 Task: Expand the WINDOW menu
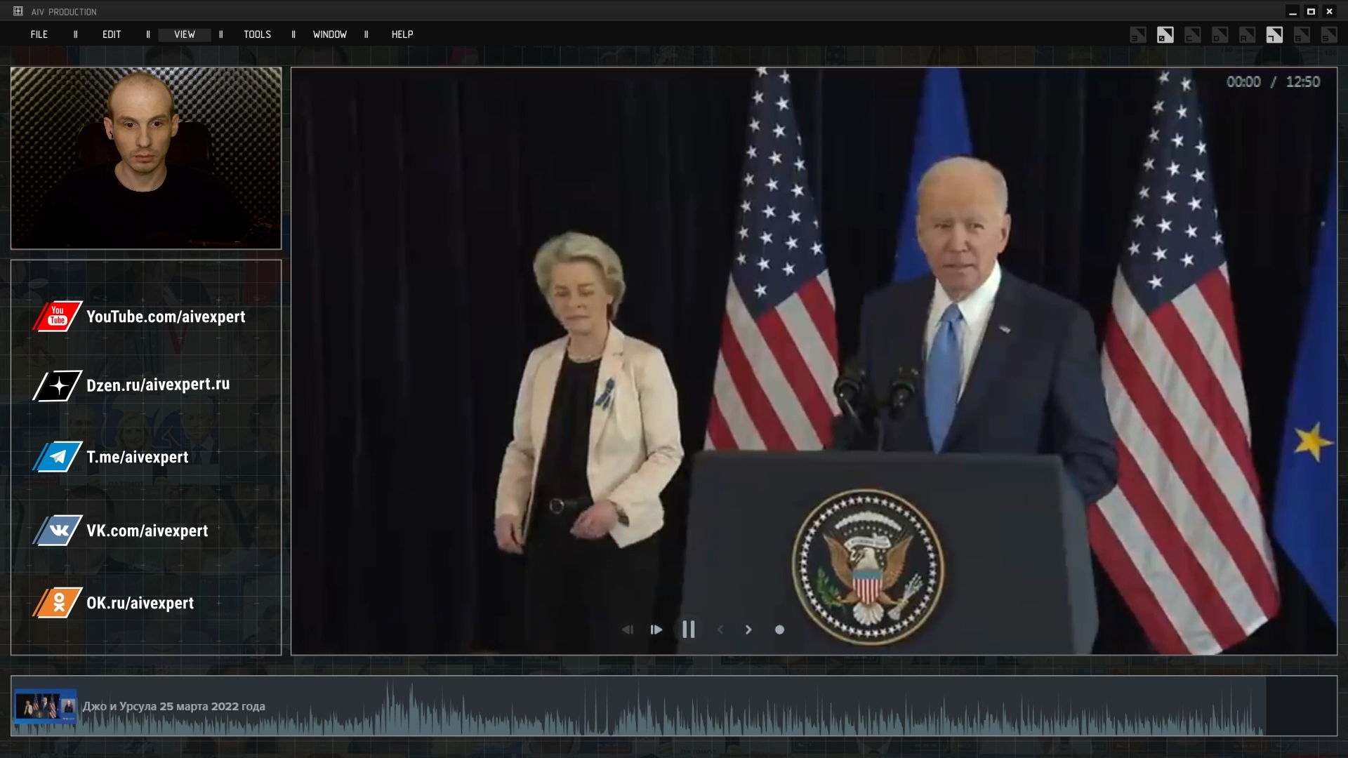(x=330, y=34)
